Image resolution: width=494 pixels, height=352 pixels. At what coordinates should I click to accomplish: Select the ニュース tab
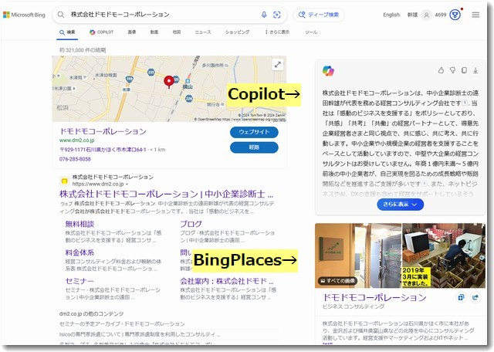203,32
